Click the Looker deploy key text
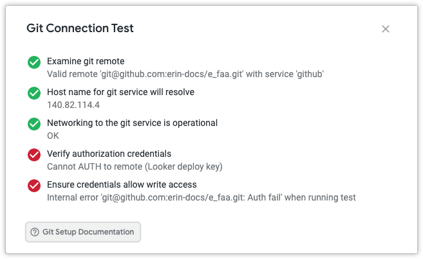423x259 pixels. point(185,166)
